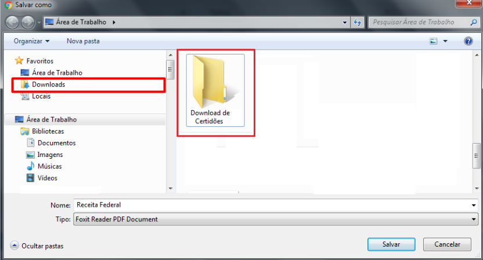Click the Salvar button
Screen dimensions: 483x260
pos(391,244)
